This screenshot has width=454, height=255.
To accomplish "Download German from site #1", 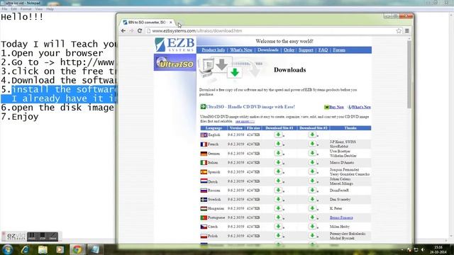I will point(278,153).
